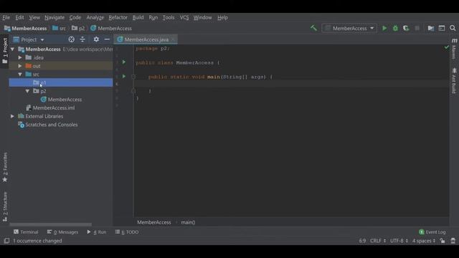Viewport: 459px width, 258px height.
Task: Open the Project Structure icon
Action: (430, 29)
